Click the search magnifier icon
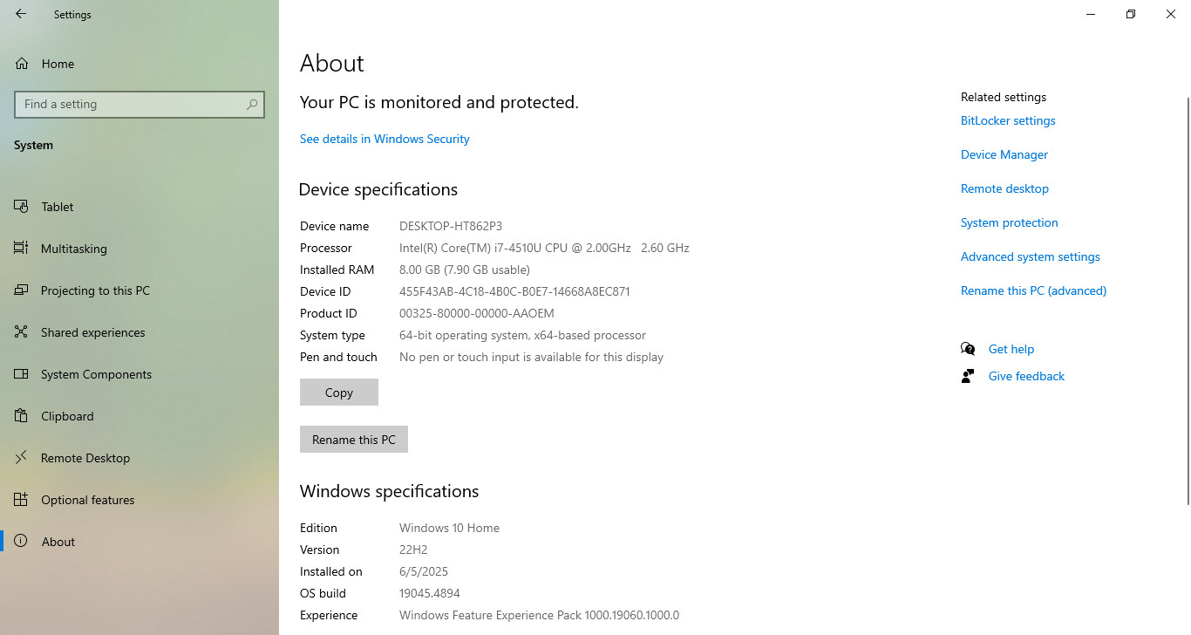The image size is (1191, 635). click(x=252, y=105)
